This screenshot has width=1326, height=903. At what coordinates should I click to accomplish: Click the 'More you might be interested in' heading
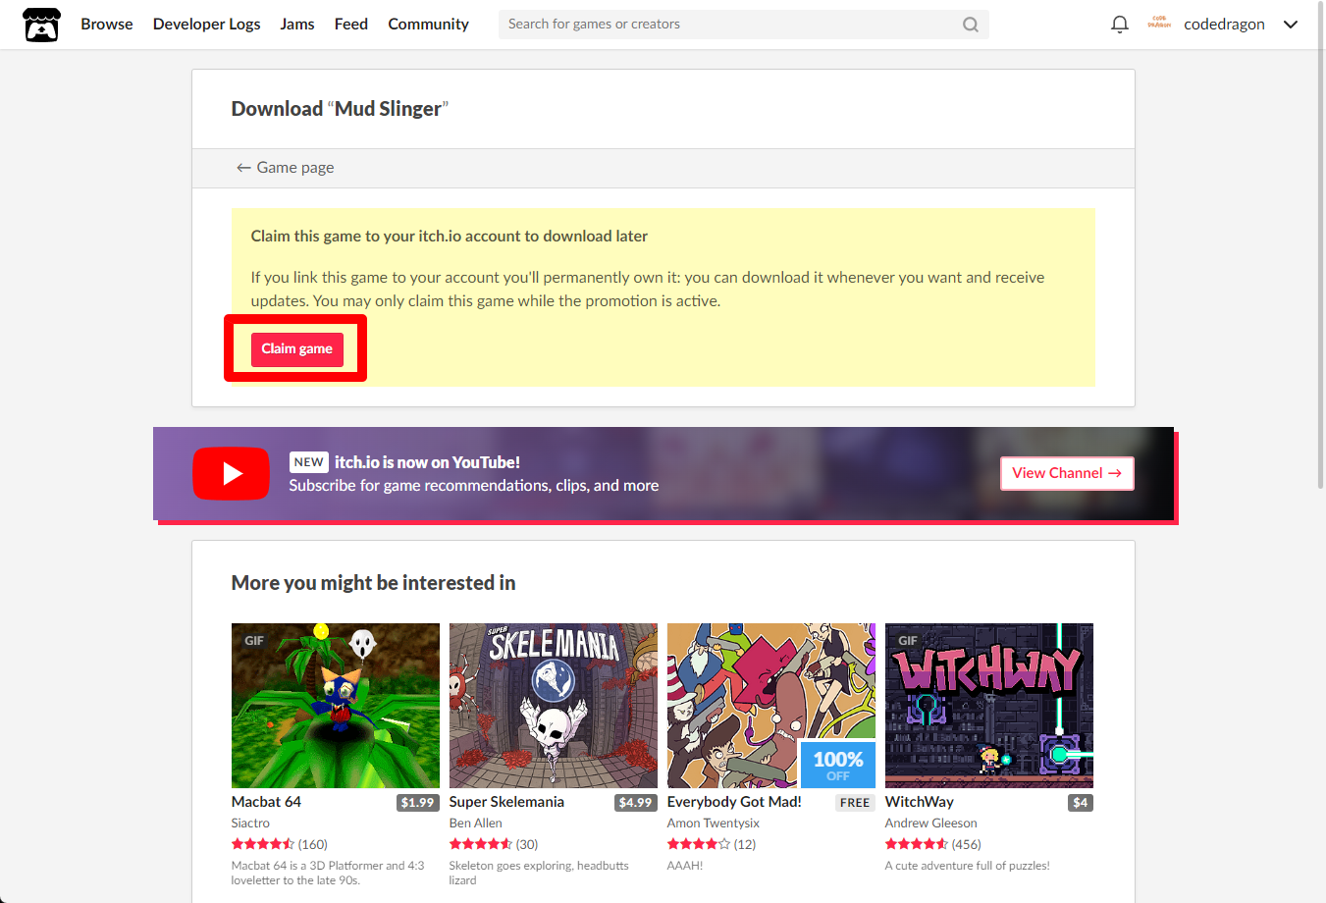coord(373,583)
